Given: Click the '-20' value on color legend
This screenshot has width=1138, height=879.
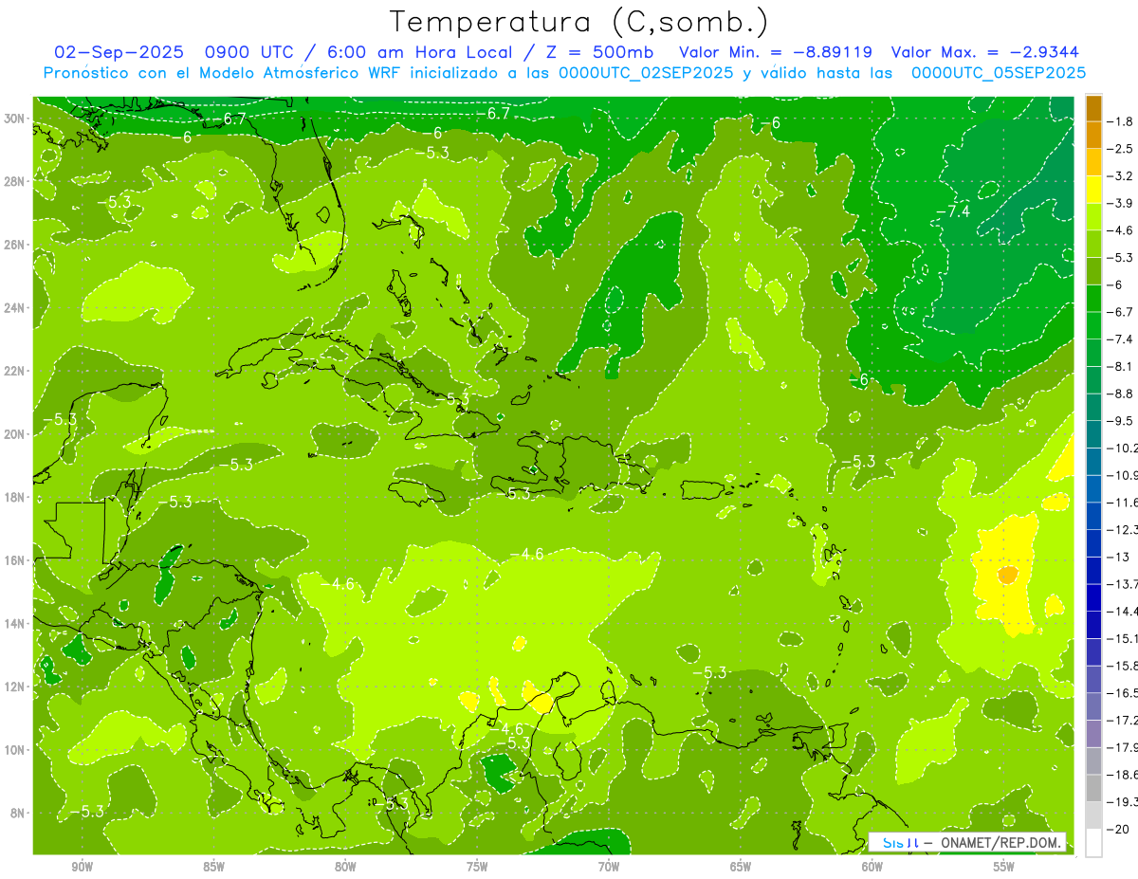Looking at the screenshot, I should [1119, 829].
